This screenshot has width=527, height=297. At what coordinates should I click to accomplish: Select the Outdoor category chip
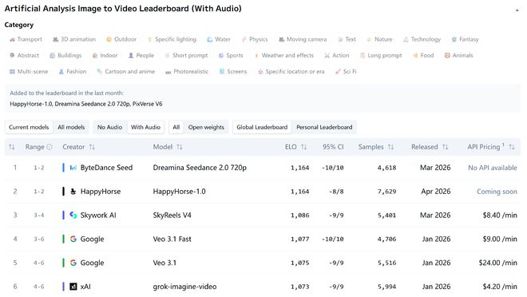click(121, 39)
